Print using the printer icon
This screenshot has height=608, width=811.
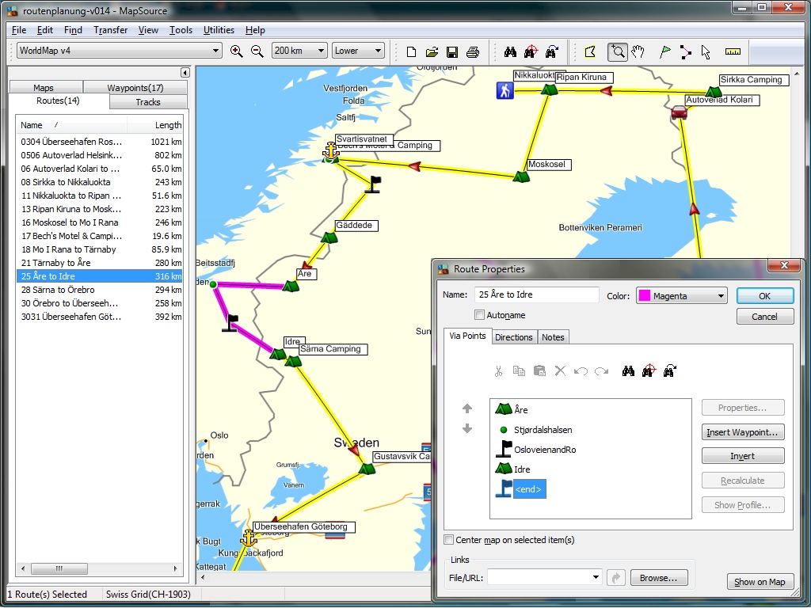click(x=473, y=51)
